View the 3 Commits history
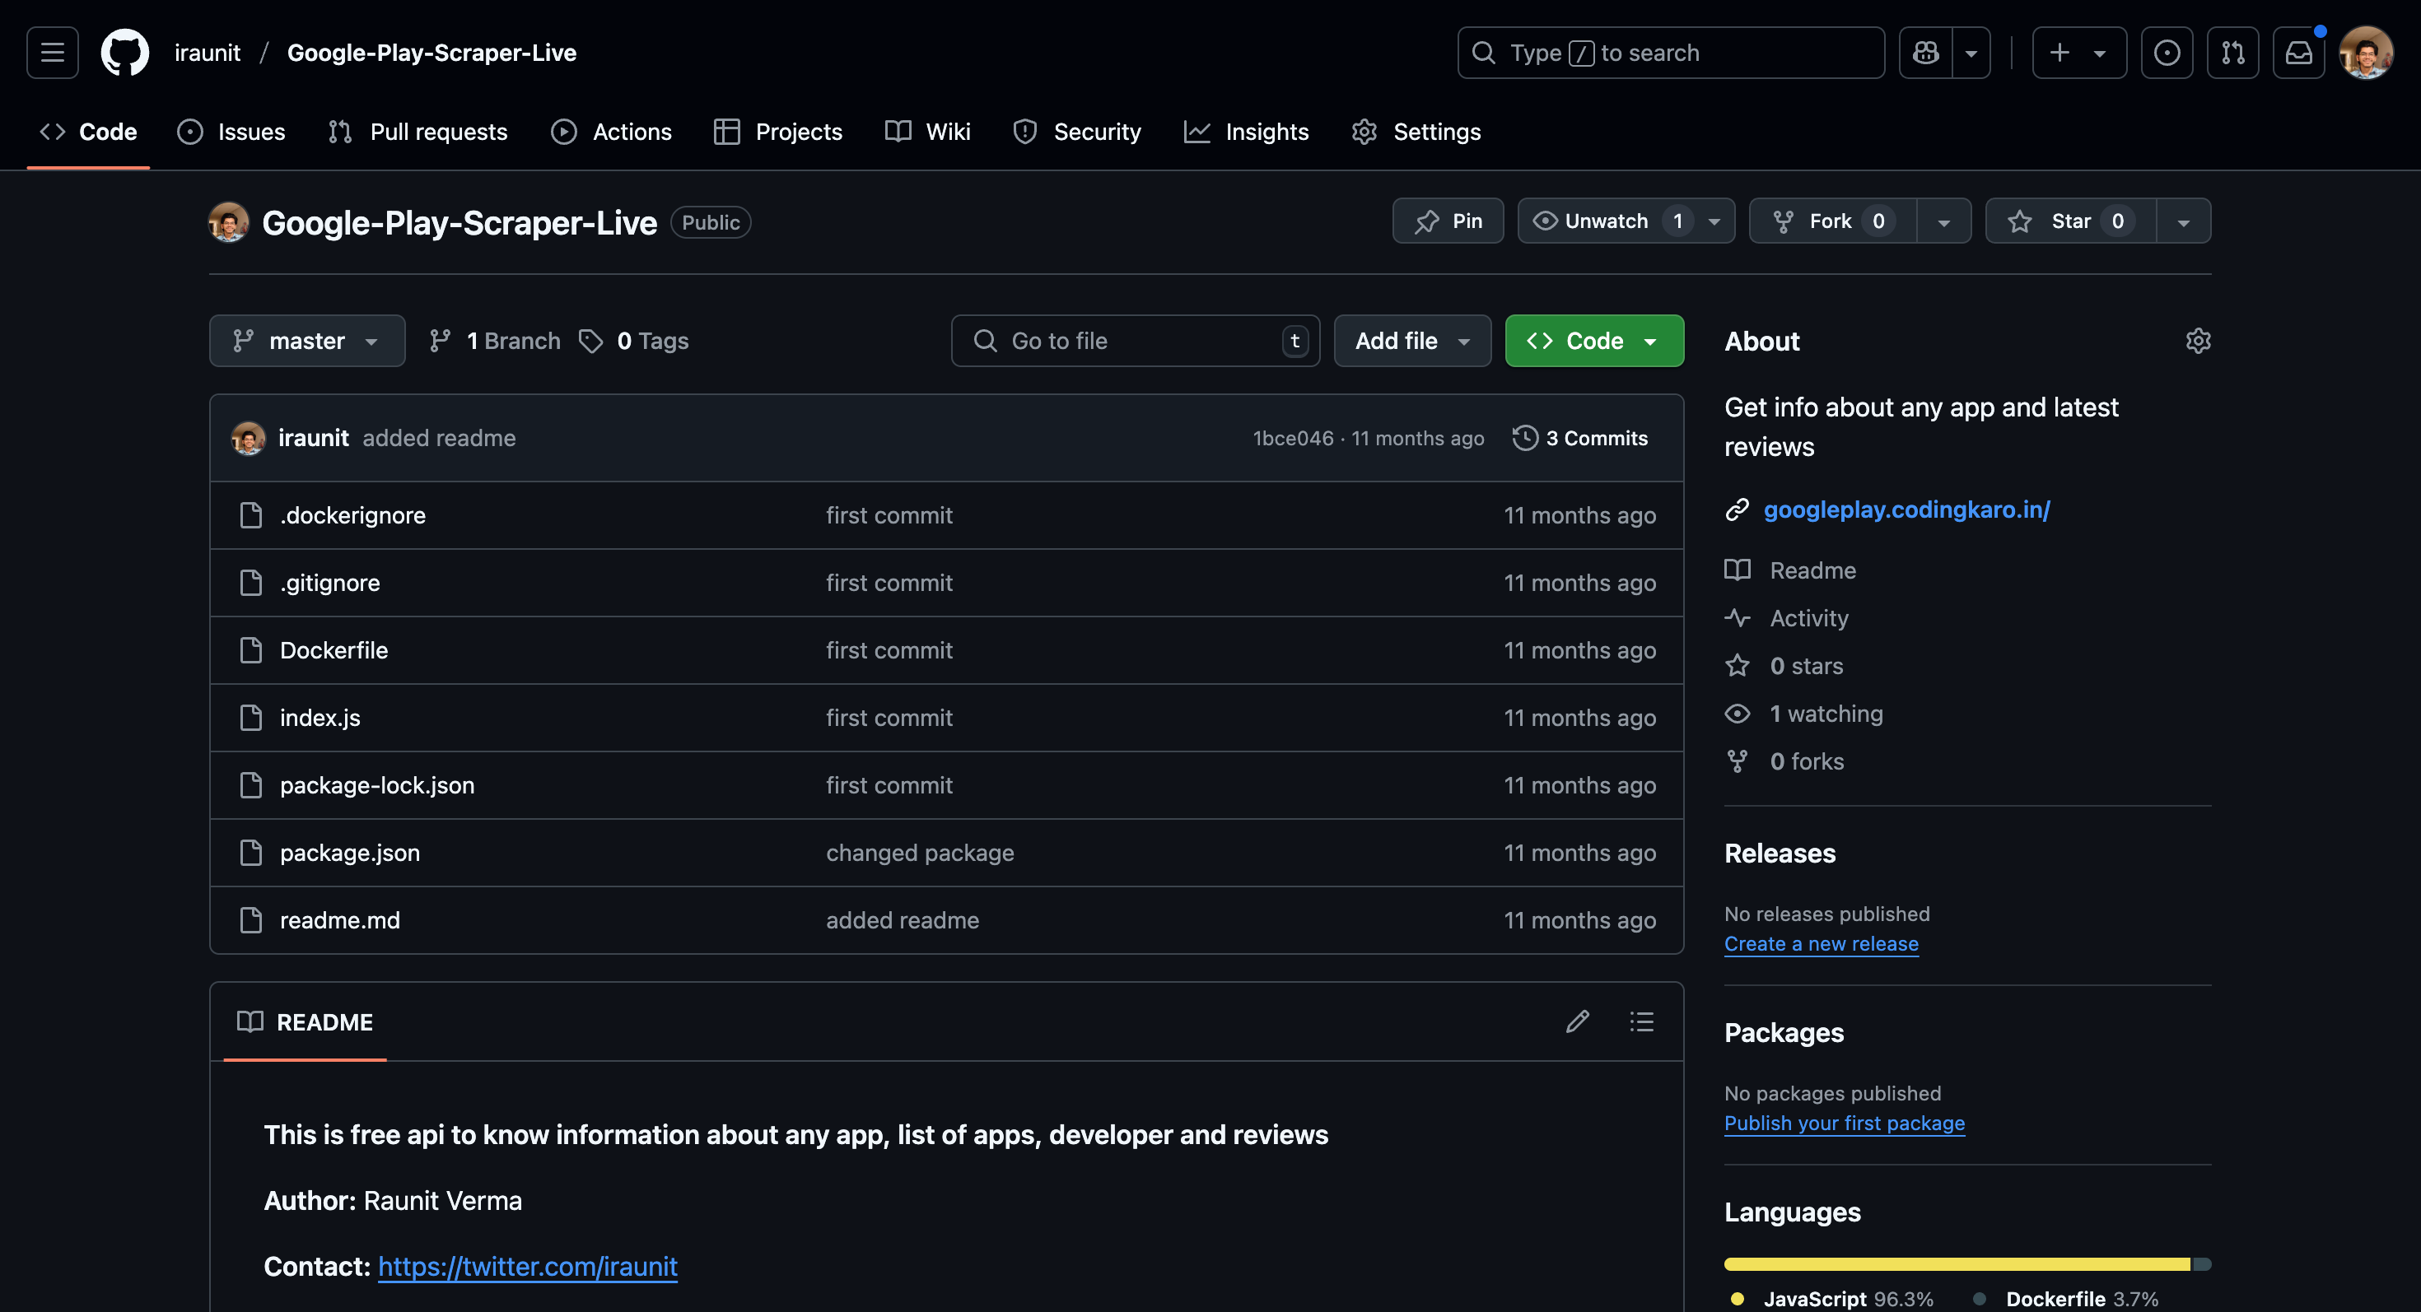Screen dimensions: 2421x1312 click(x=1580, y=439)
